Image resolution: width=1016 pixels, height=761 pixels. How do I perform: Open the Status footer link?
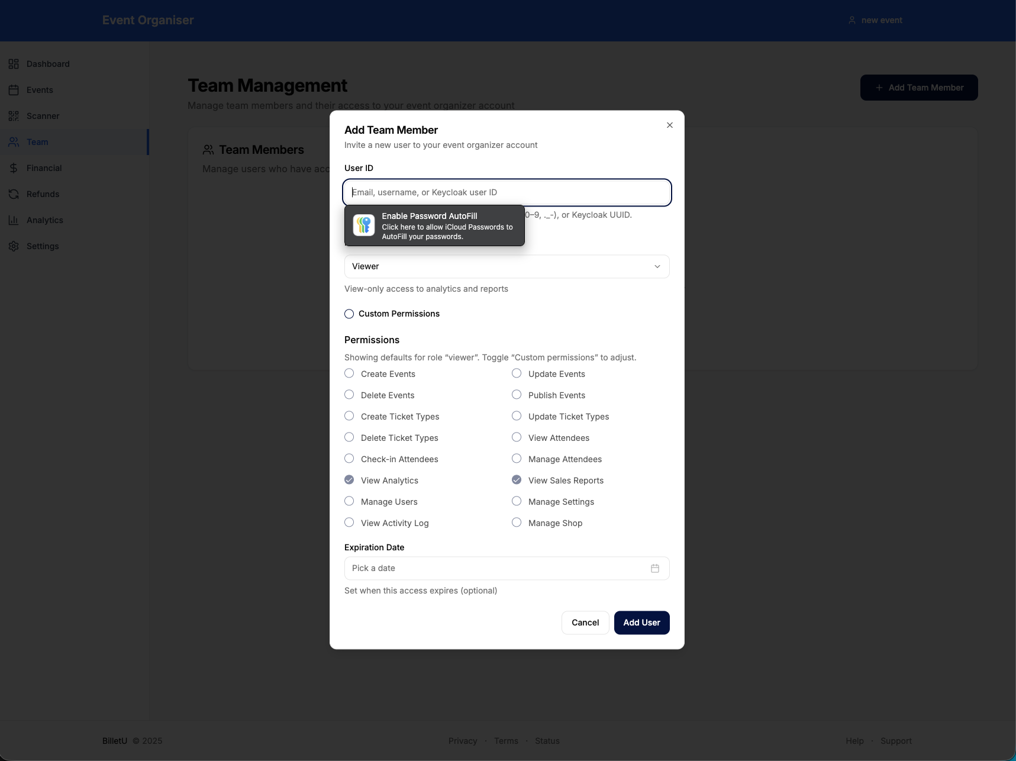(x=547, y=741)
